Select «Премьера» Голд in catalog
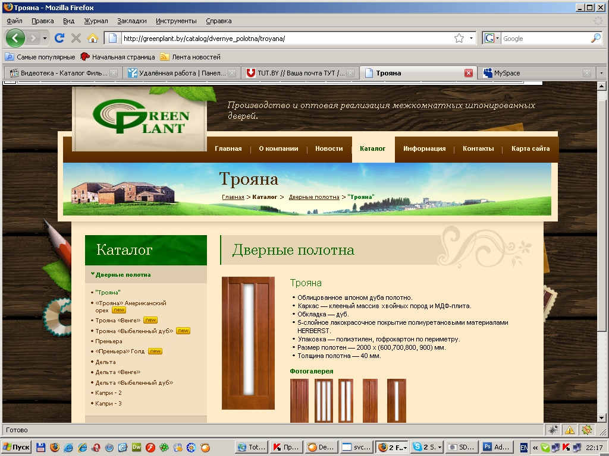609x456 pixels. coord(120,351)
